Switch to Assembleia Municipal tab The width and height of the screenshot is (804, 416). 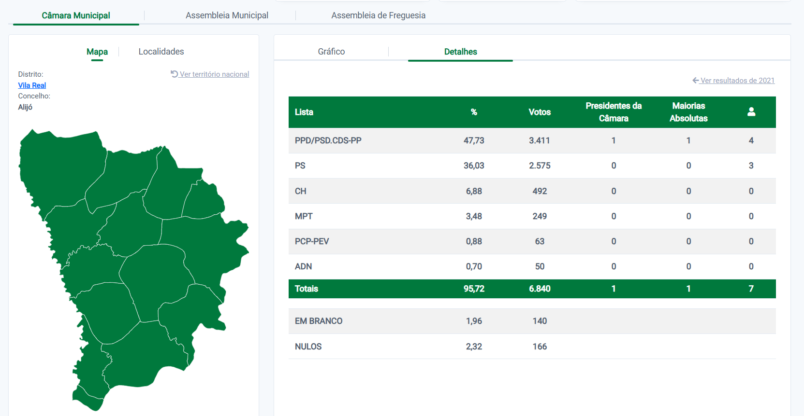227,15
